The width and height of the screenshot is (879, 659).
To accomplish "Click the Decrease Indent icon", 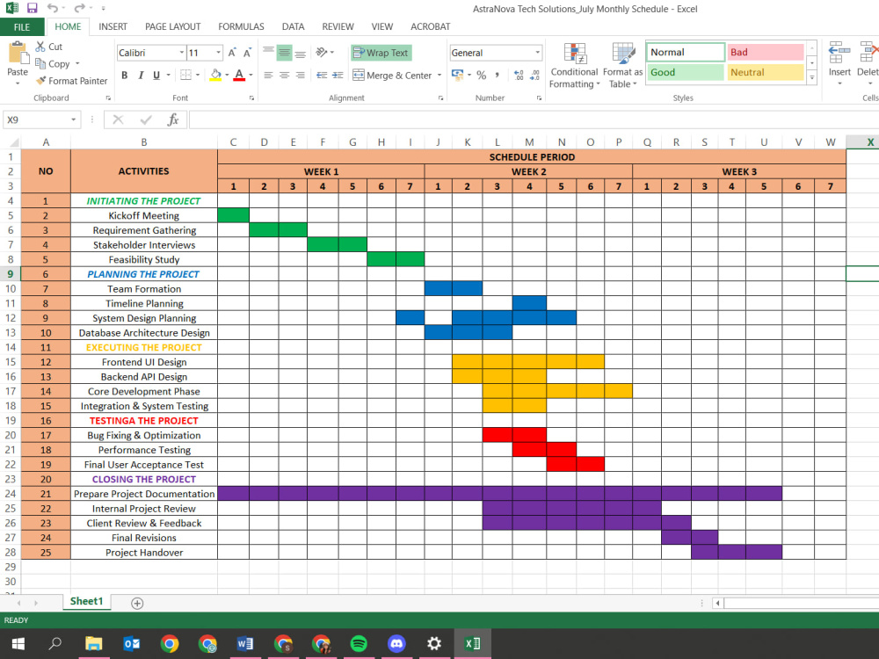I will 322,75.
